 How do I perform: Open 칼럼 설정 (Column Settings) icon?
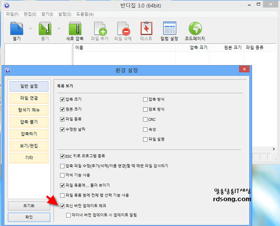170,29
